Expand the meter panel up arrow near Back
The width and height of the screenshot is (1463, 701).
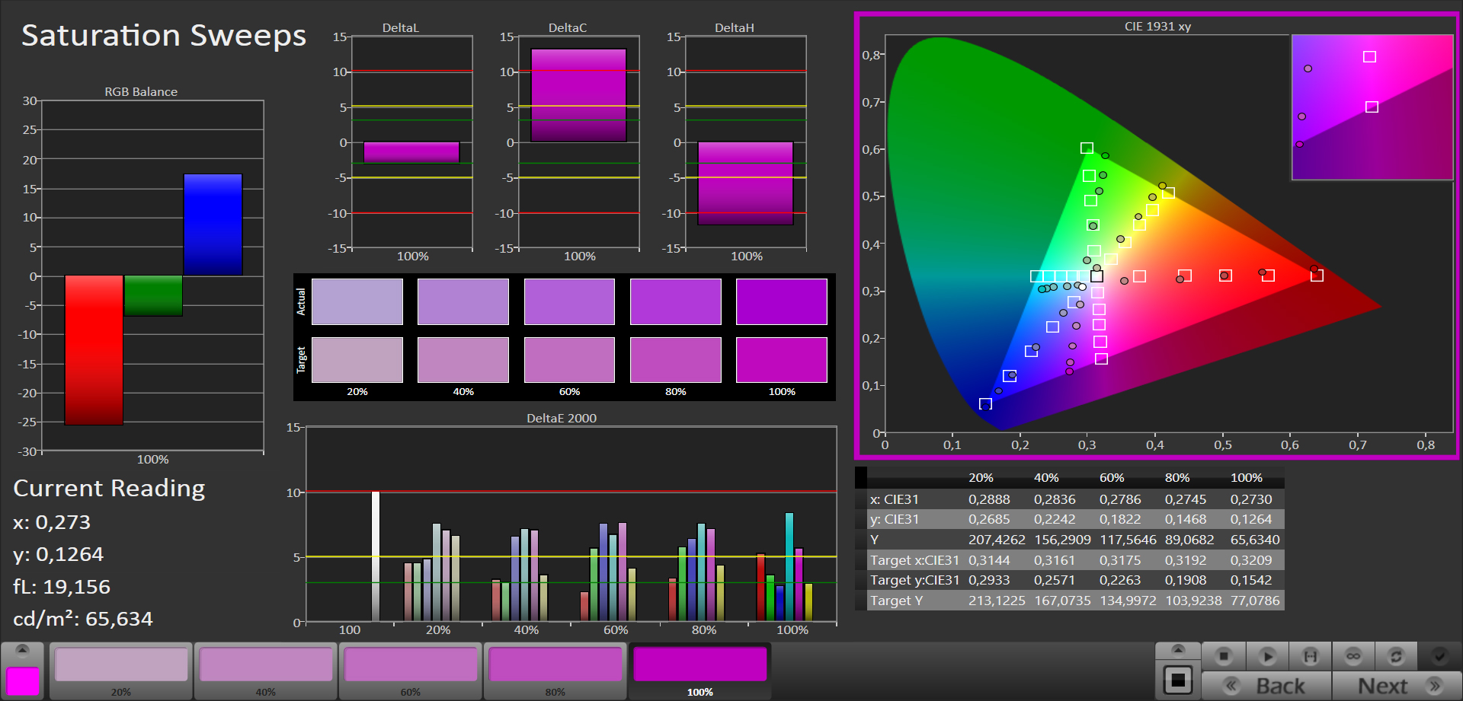pos(1178,650)
